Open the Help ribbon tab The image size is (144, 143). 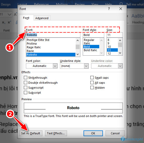pyautogui.click(x=108, y=4)
